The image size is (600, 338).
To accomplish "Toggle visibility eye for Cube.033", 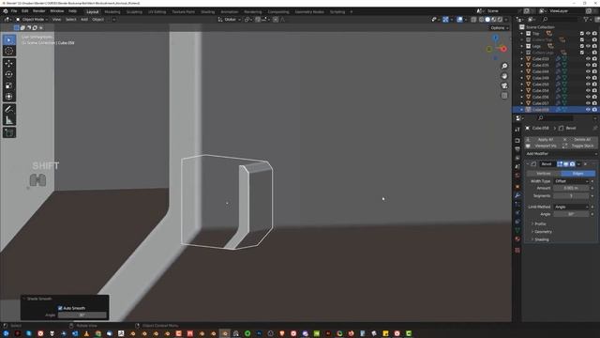I will point(588,58).
